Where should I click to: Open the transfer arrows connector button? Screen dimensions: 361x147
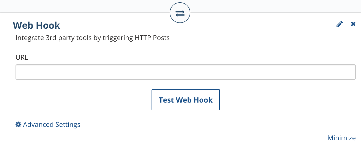(180, 13)
